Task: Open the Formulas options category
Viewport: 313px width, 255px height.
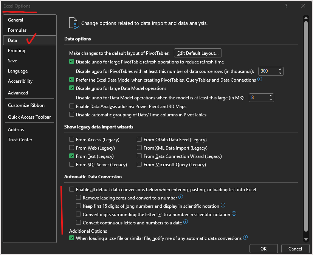Action: tap(30, 30)
